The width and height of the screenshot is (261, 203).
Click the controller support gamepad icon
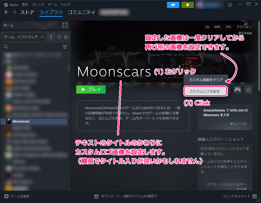click(x=237, y=90)
